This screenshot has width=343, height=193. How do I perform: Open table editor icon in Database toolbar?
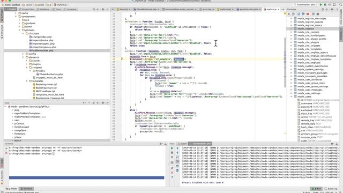313,14
